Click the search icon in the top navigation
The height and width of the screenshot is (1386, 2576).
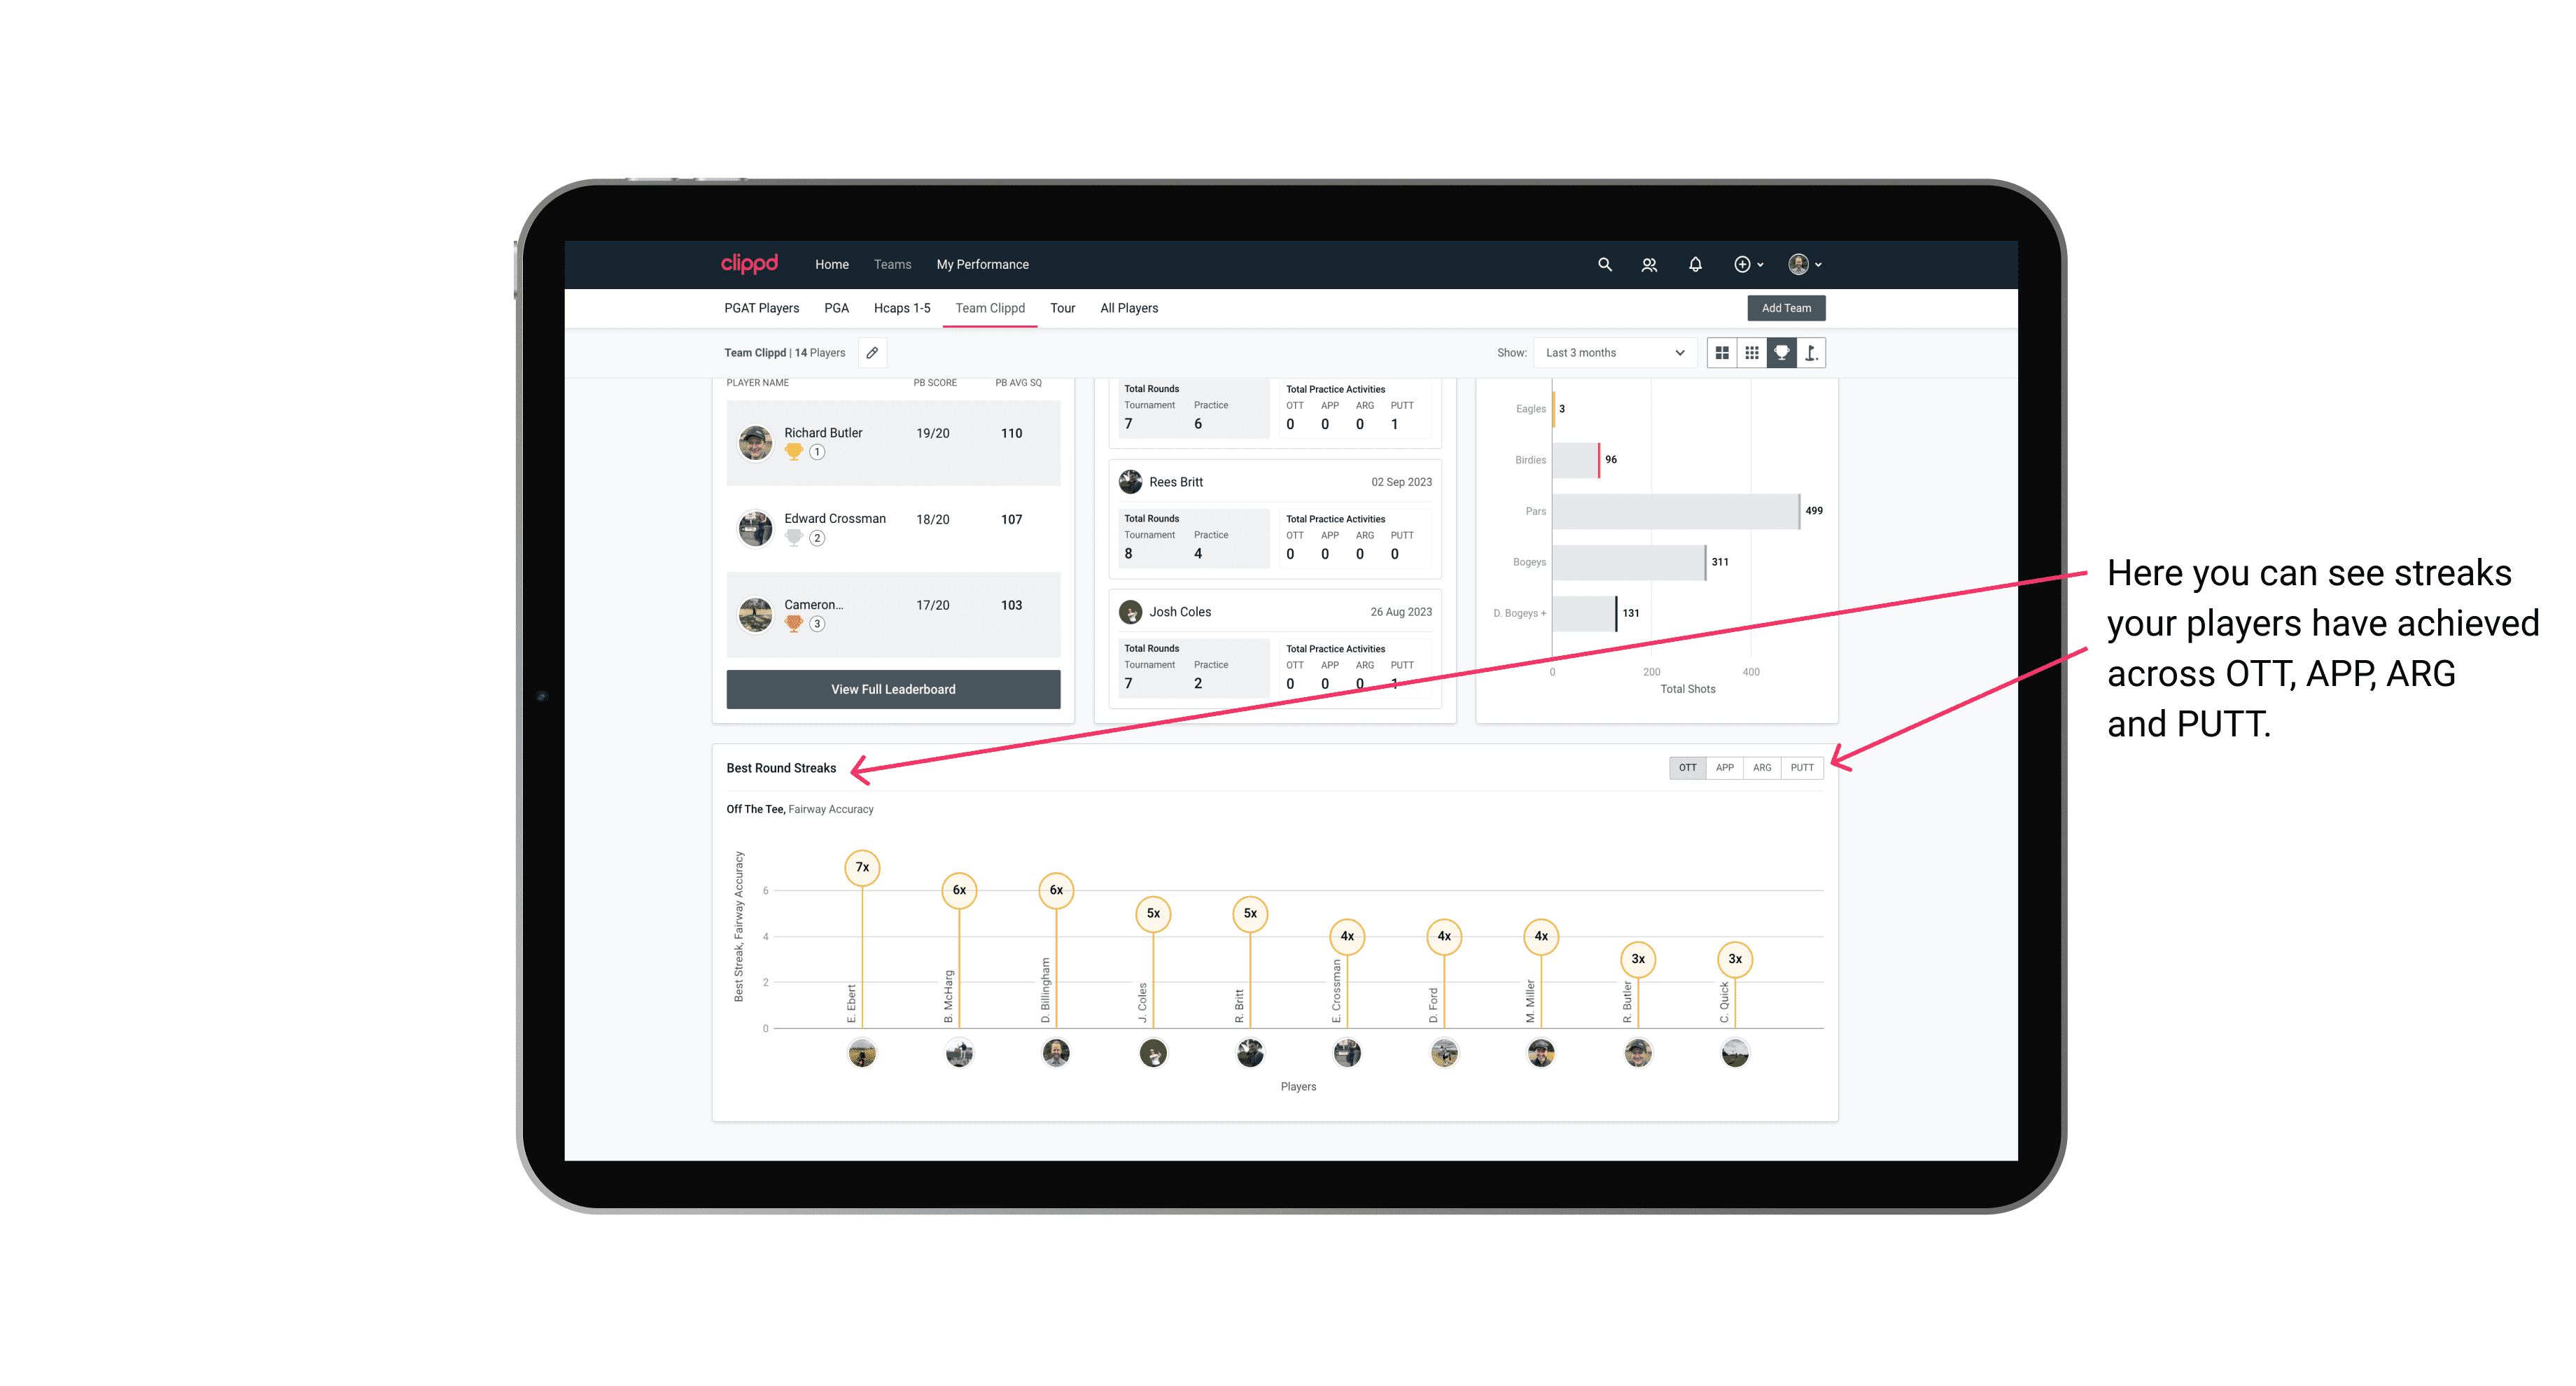[x=1604, y=263]
